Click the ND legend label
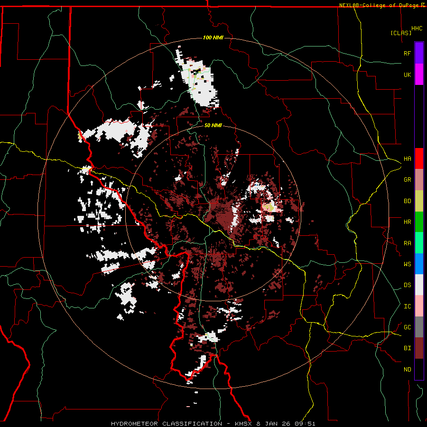Screen dimensions: 427x427 407,370
